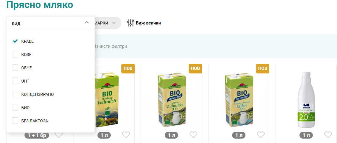Click heart icon next to 1 + 1 бр badge

pos(59,135)
